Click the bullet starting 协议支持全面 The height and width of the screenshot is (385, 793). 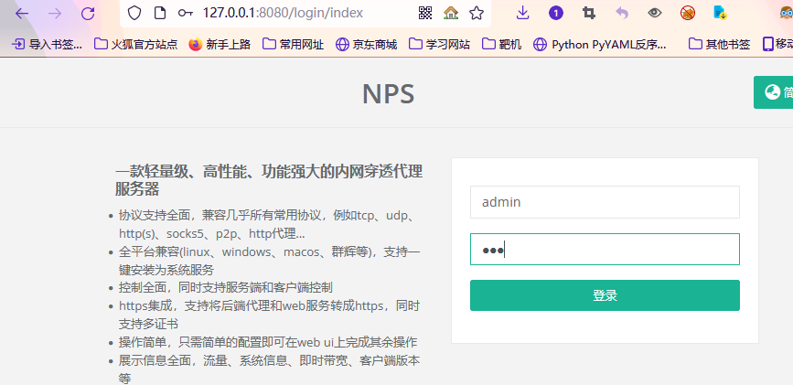tap(269, 225)
